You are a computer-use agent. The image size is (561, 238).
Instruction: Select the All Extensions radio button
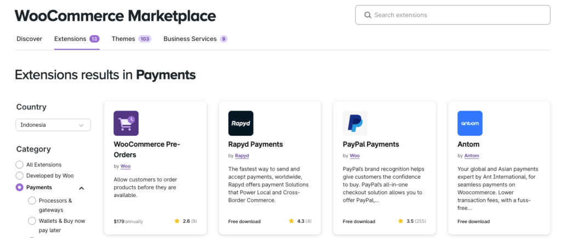tap(20, 165)
